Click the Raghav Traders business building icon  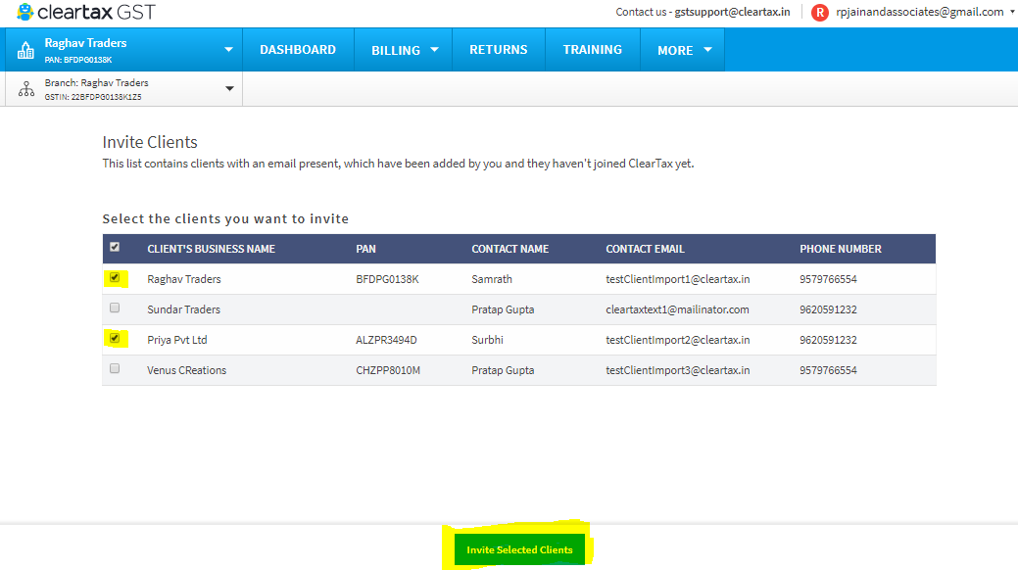click(x=26, y=50)
